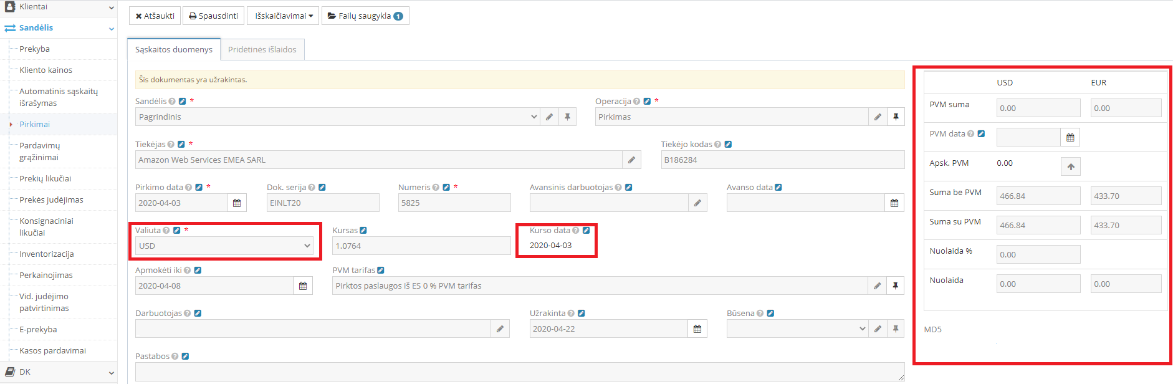Open the calendar for Užrakinta date
The width and height of the screenshot is (1173, 384).
tap(697, 329)
